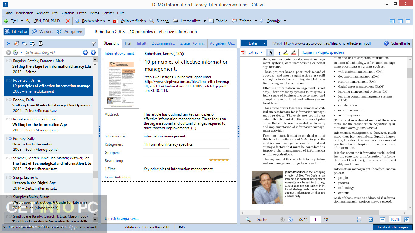Image resolution: width=415 pixels, height=233 pixels.
Task: Click the Gedanke lightbulb icon
Action: point(261,21)
